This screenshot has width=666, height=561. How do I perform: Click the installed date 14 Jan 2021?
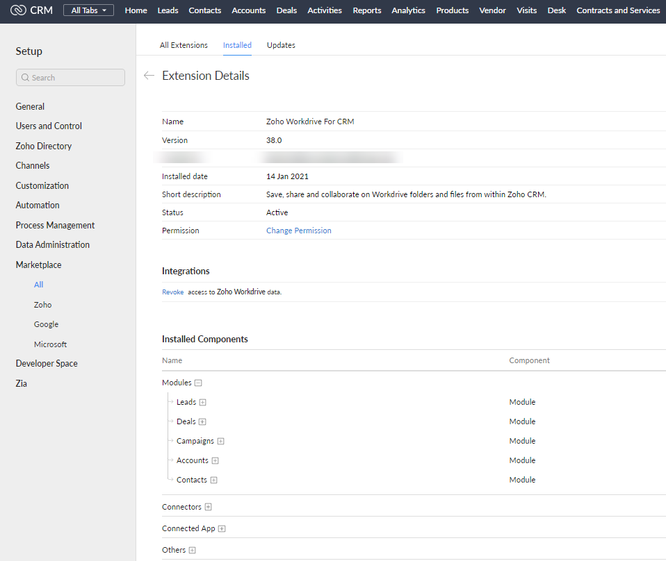coord(287,176)
